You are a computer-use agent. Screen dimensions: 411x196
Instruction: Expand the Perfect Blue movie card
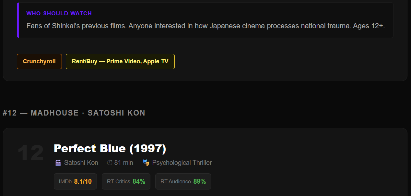(205, 162)
